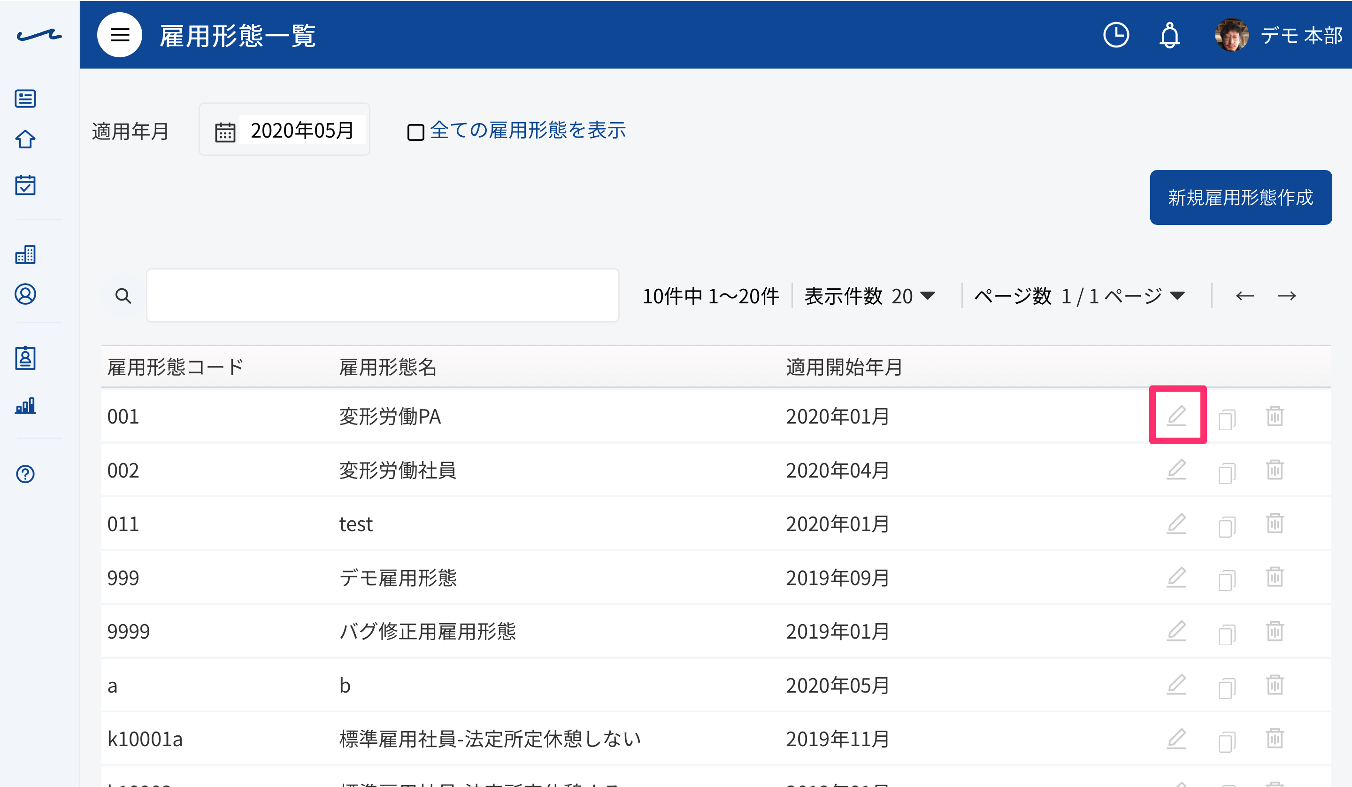Open the hamburger menu button
The height and width of the screenshot is (787, 1352).
click(x=120, y=35)
